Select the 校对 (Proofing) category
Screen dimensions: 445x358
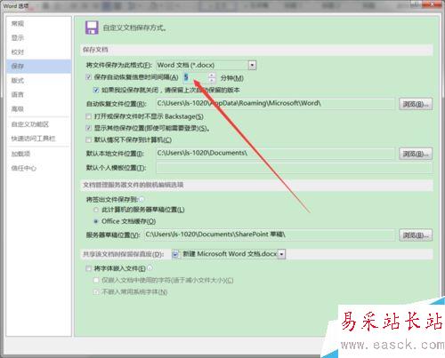(38, 52)
